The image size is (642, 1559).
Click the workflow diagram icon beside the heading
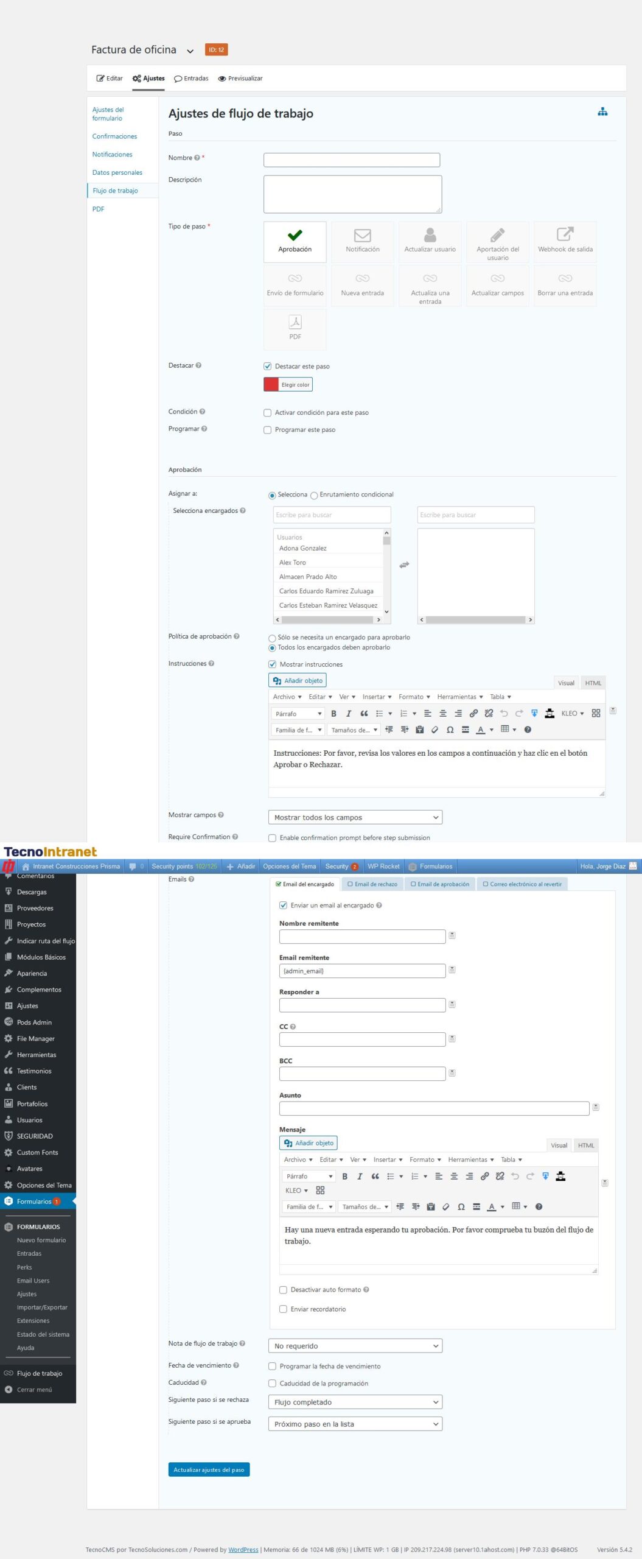[x=602, y=112]
